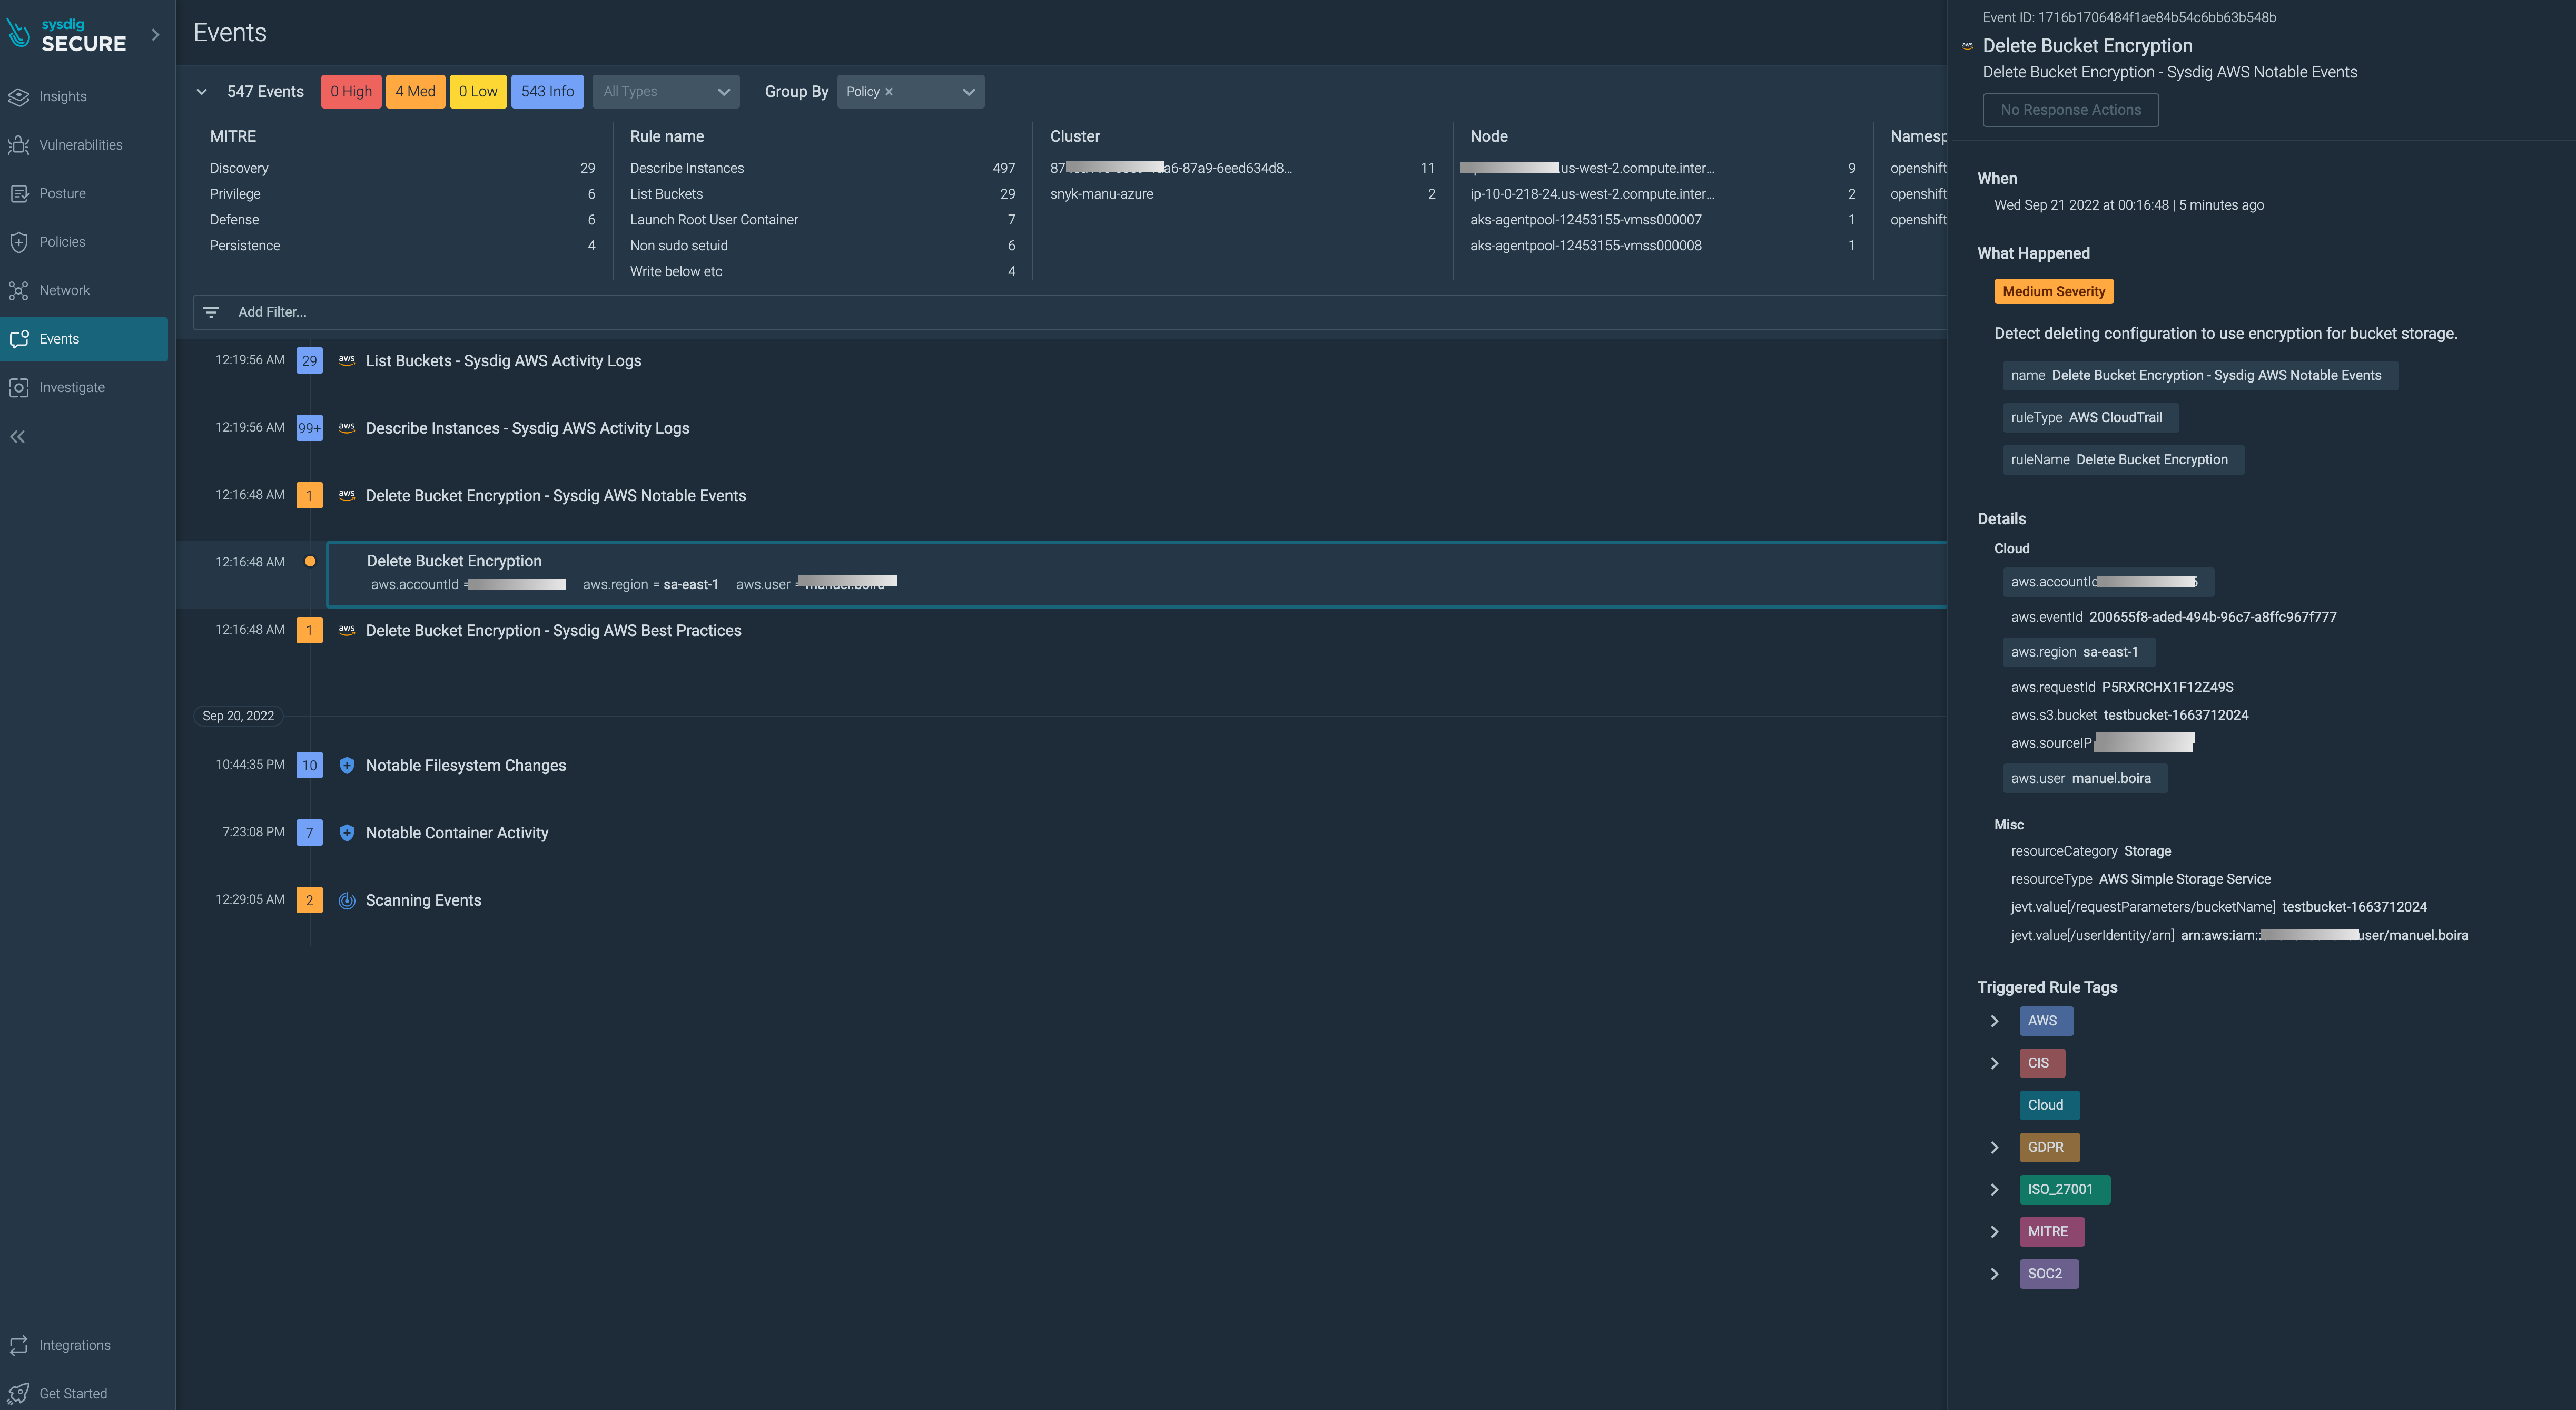Click count badge 29 on List Buckets
The width and height of the screenshot is (2576, 1410).
click(x=310, y=360)
